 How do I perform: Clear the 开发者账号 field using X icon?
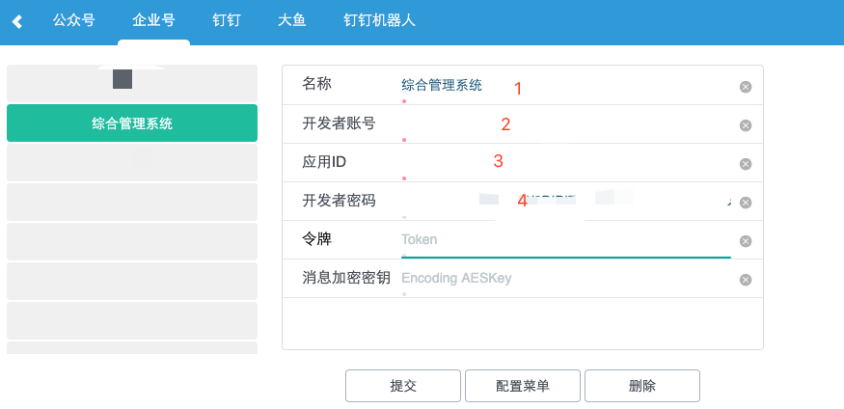(x=745, y=125)
